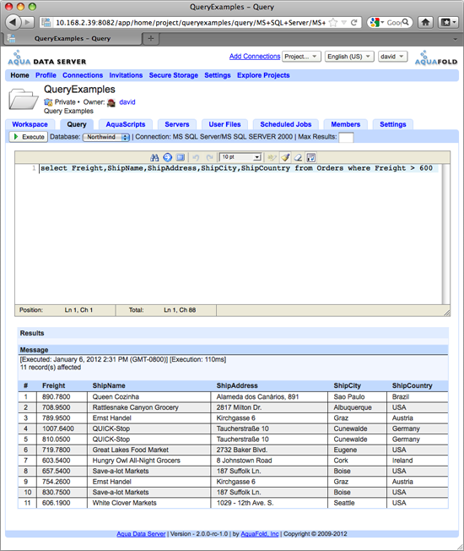Click the Undo arrow in editor toolbar

click(x=196, y=157)
